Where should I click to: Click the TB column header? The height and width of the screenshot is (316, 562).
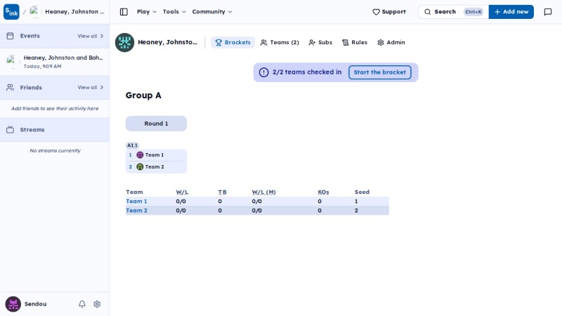coord(222,192)
